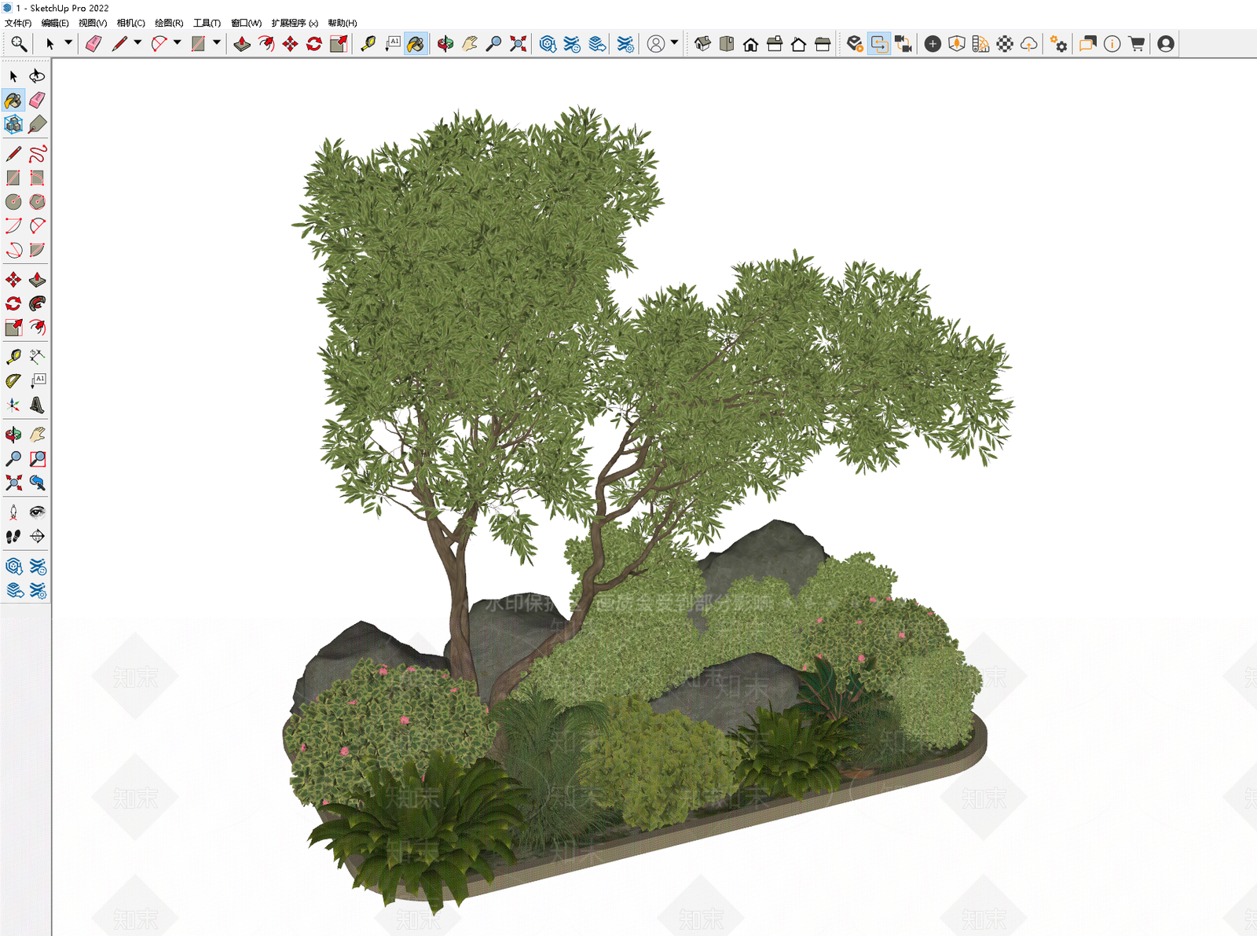Expand the Arc tool dropdown arrow

point(177,43)
